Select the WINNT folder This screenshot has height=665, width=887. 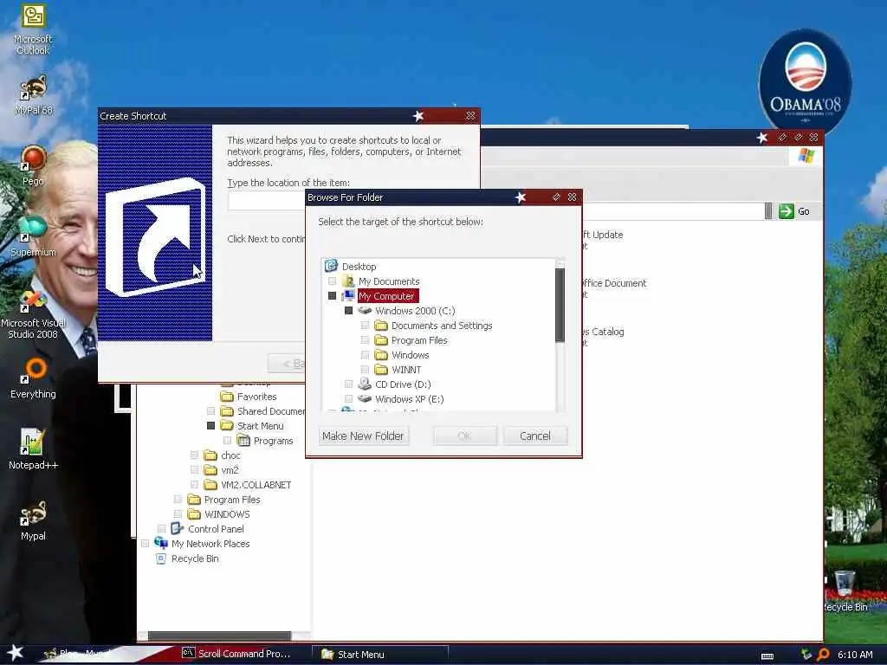pyautogui.click(x=406, y=369)
